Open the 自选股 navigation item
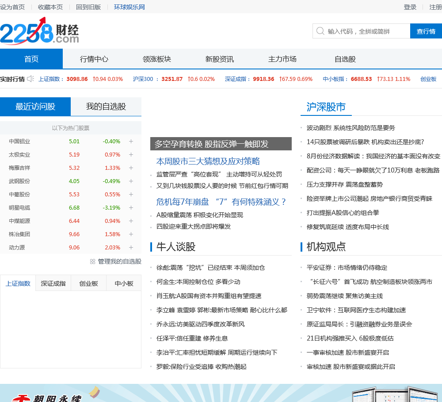This screenshot has width=442, height=402. click(345, 59)
